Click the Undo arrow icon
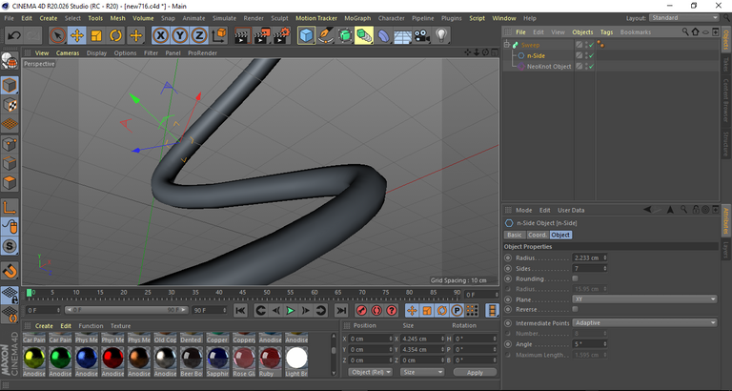 pyautogui.click(x=14, y=35)
